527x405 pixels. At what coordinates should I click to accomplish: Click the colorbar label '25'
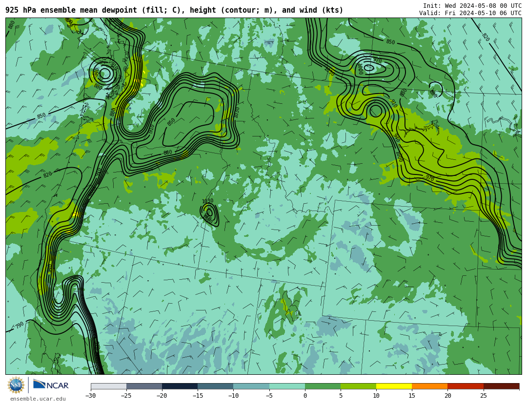(483, 396)
